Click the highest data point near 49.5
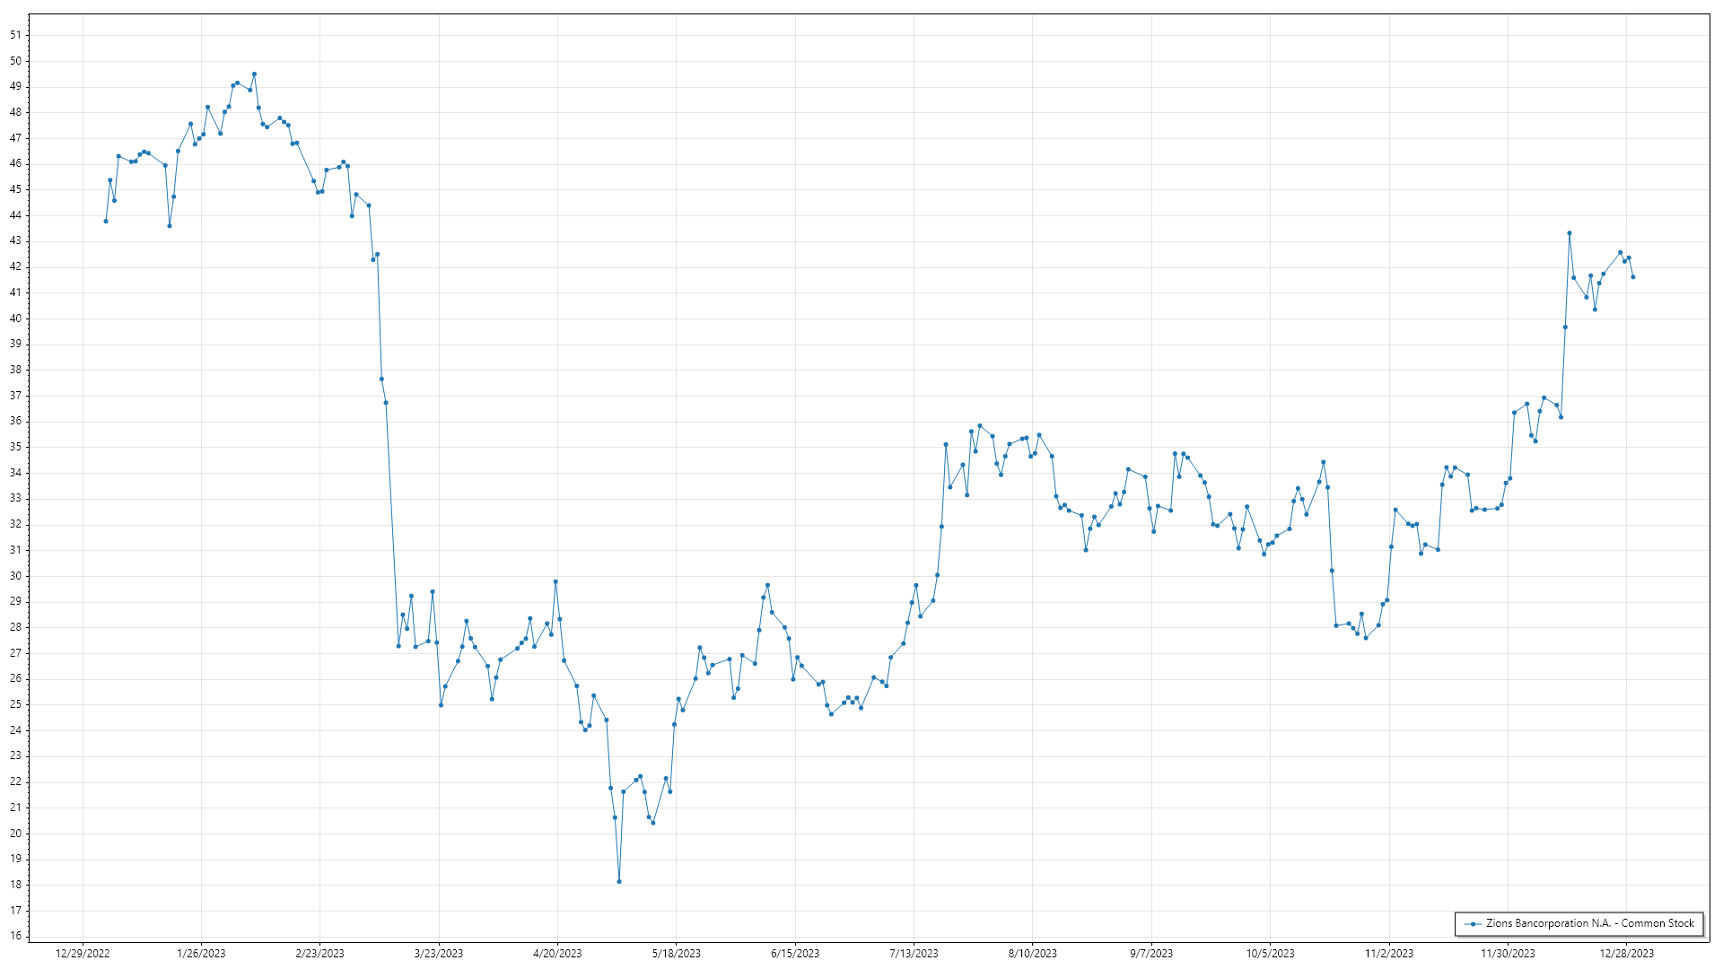This screenshot has width=1723, height=969. (255, 74)
